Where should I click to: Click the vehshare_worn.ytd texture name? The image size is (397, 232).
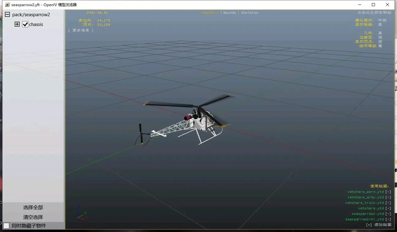[x=365, y=192]
